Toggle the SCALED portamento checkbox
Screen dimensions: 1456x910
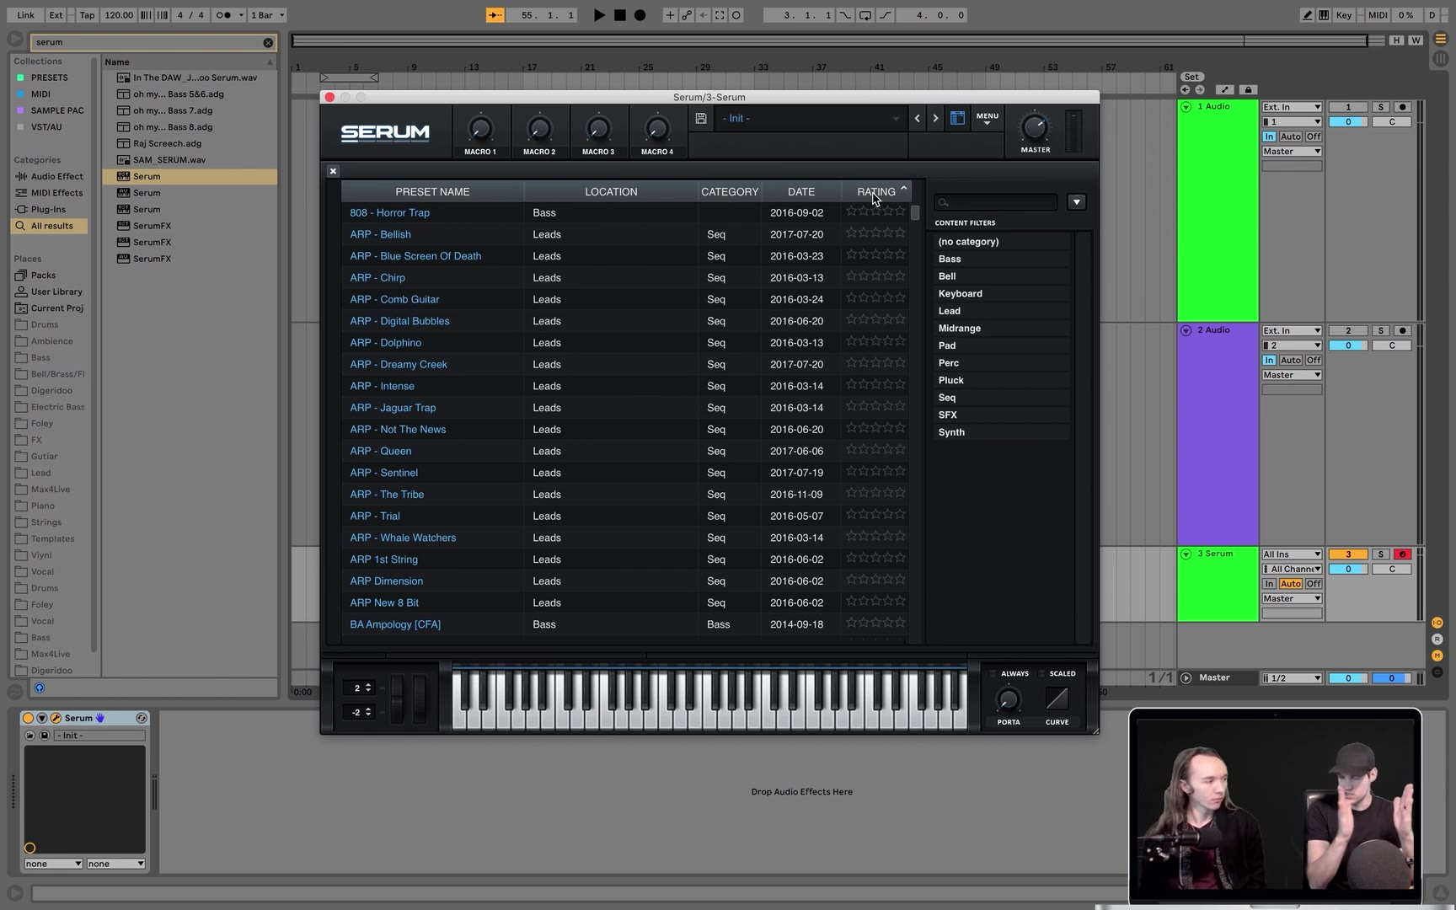(1042, 674)
